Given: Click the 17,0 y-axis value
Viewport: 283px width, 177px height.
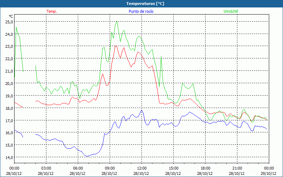Looking at the screenshot, I should click(10, 120).
